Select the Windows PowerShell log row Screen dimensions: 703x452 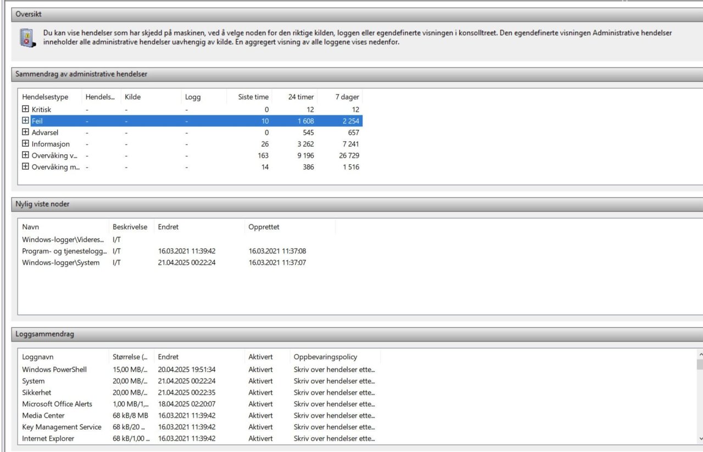point(54,370)
